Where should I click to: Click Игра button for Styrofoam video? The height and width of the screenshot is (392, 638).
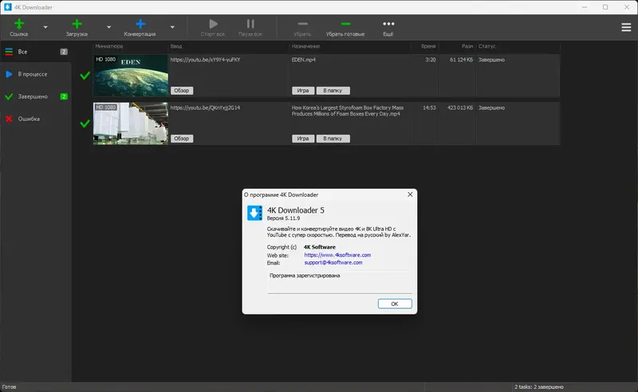(303, 139)
